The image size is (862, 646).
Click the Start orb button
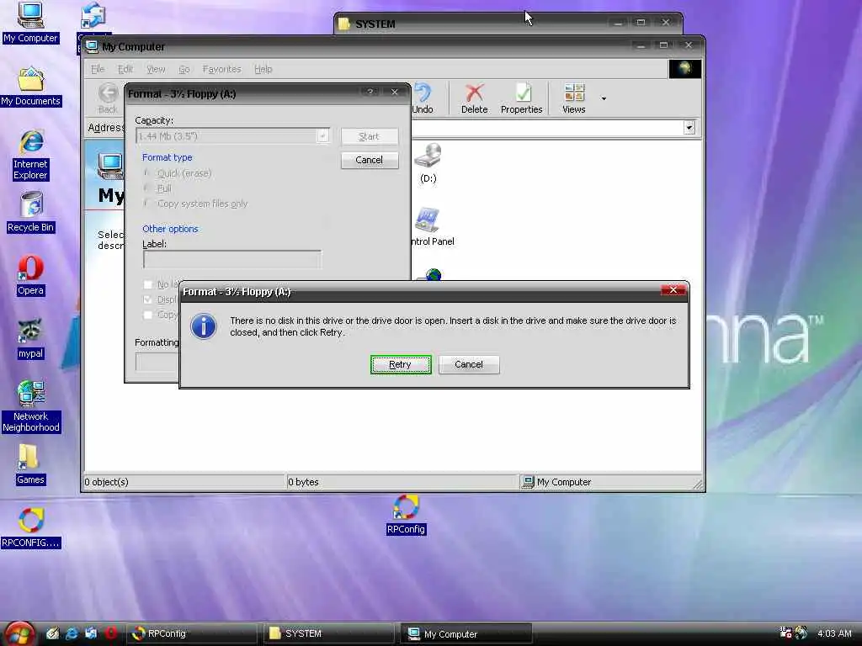(x=19, y=633)
